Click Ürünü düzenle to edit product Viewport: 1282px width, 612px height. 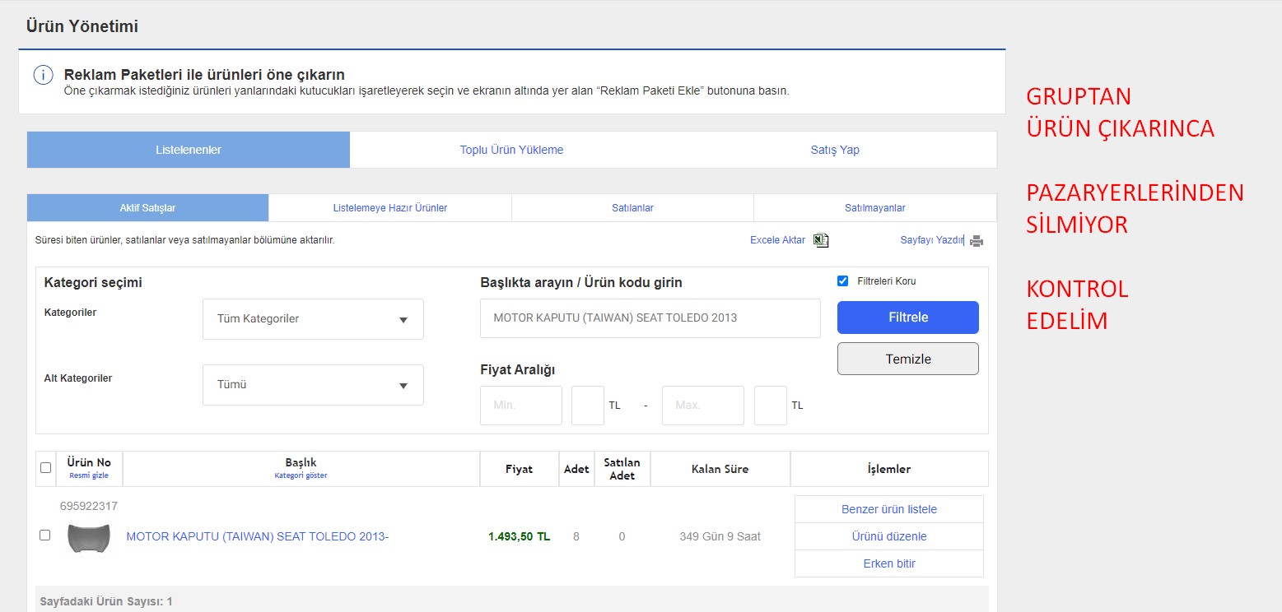click(x=888, y=536)
